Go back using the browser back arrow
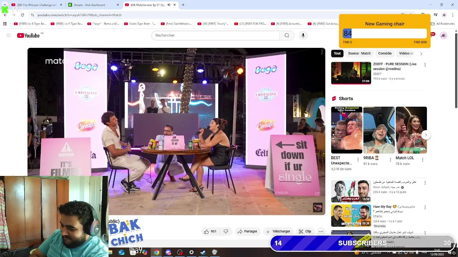The image size is (458, 257). [x=5, y=15]
